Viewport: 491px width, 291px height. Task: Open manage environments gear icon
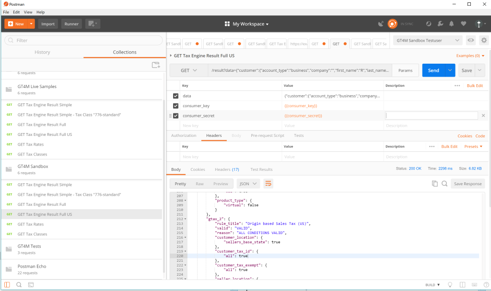click(484, 40)
